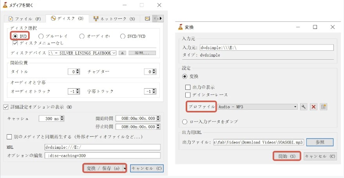Screen dimensions: 344x178
Task: Close the Open Media (メディアを開く) window
Action: coord(159,5)
